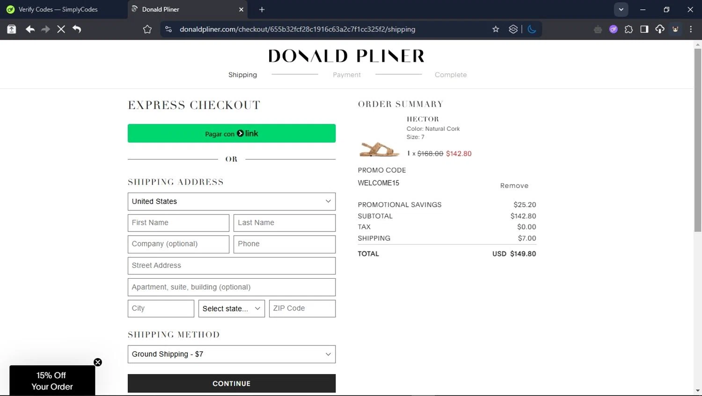Click the CONTINUE button
702x396 pixels.
point(232,383)
